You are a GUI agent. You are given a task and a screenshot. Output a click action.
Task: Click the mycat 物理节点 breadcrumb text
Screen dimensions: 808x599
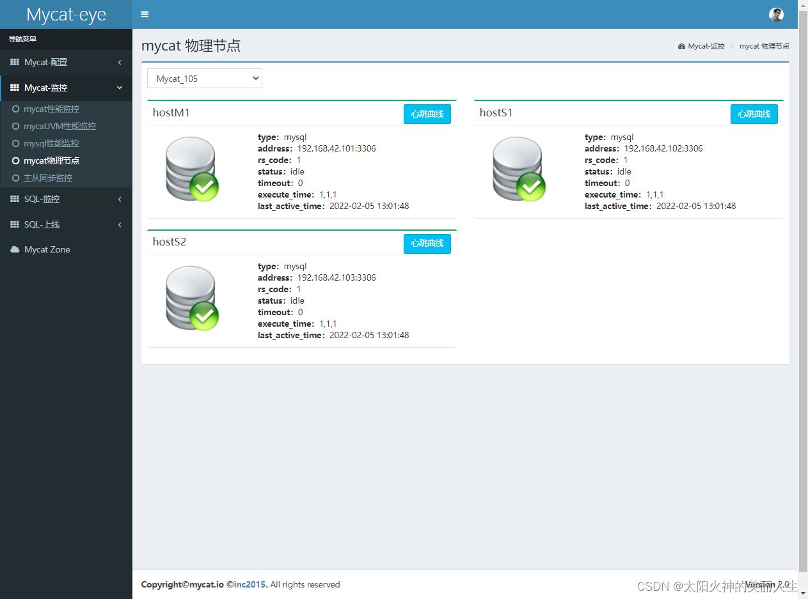point(764,47)
